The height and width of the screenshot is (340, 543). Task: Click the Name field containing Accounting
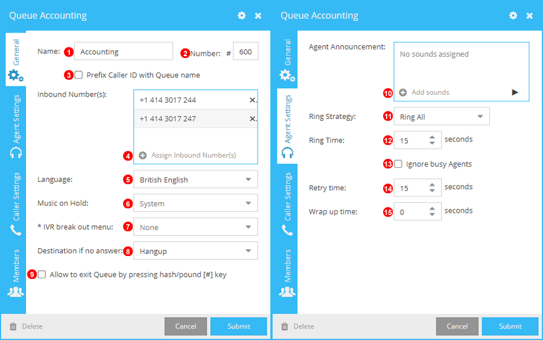pyautogui.click(x=124, y=51)
